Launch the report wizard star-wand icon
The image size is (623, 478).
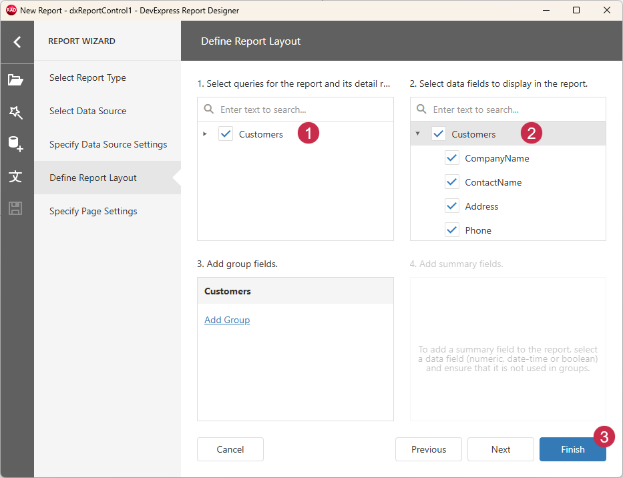[x=16, y=112]
